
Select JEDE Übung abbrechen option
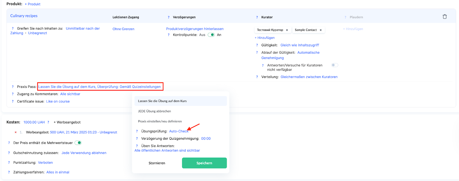coord(154,111)
